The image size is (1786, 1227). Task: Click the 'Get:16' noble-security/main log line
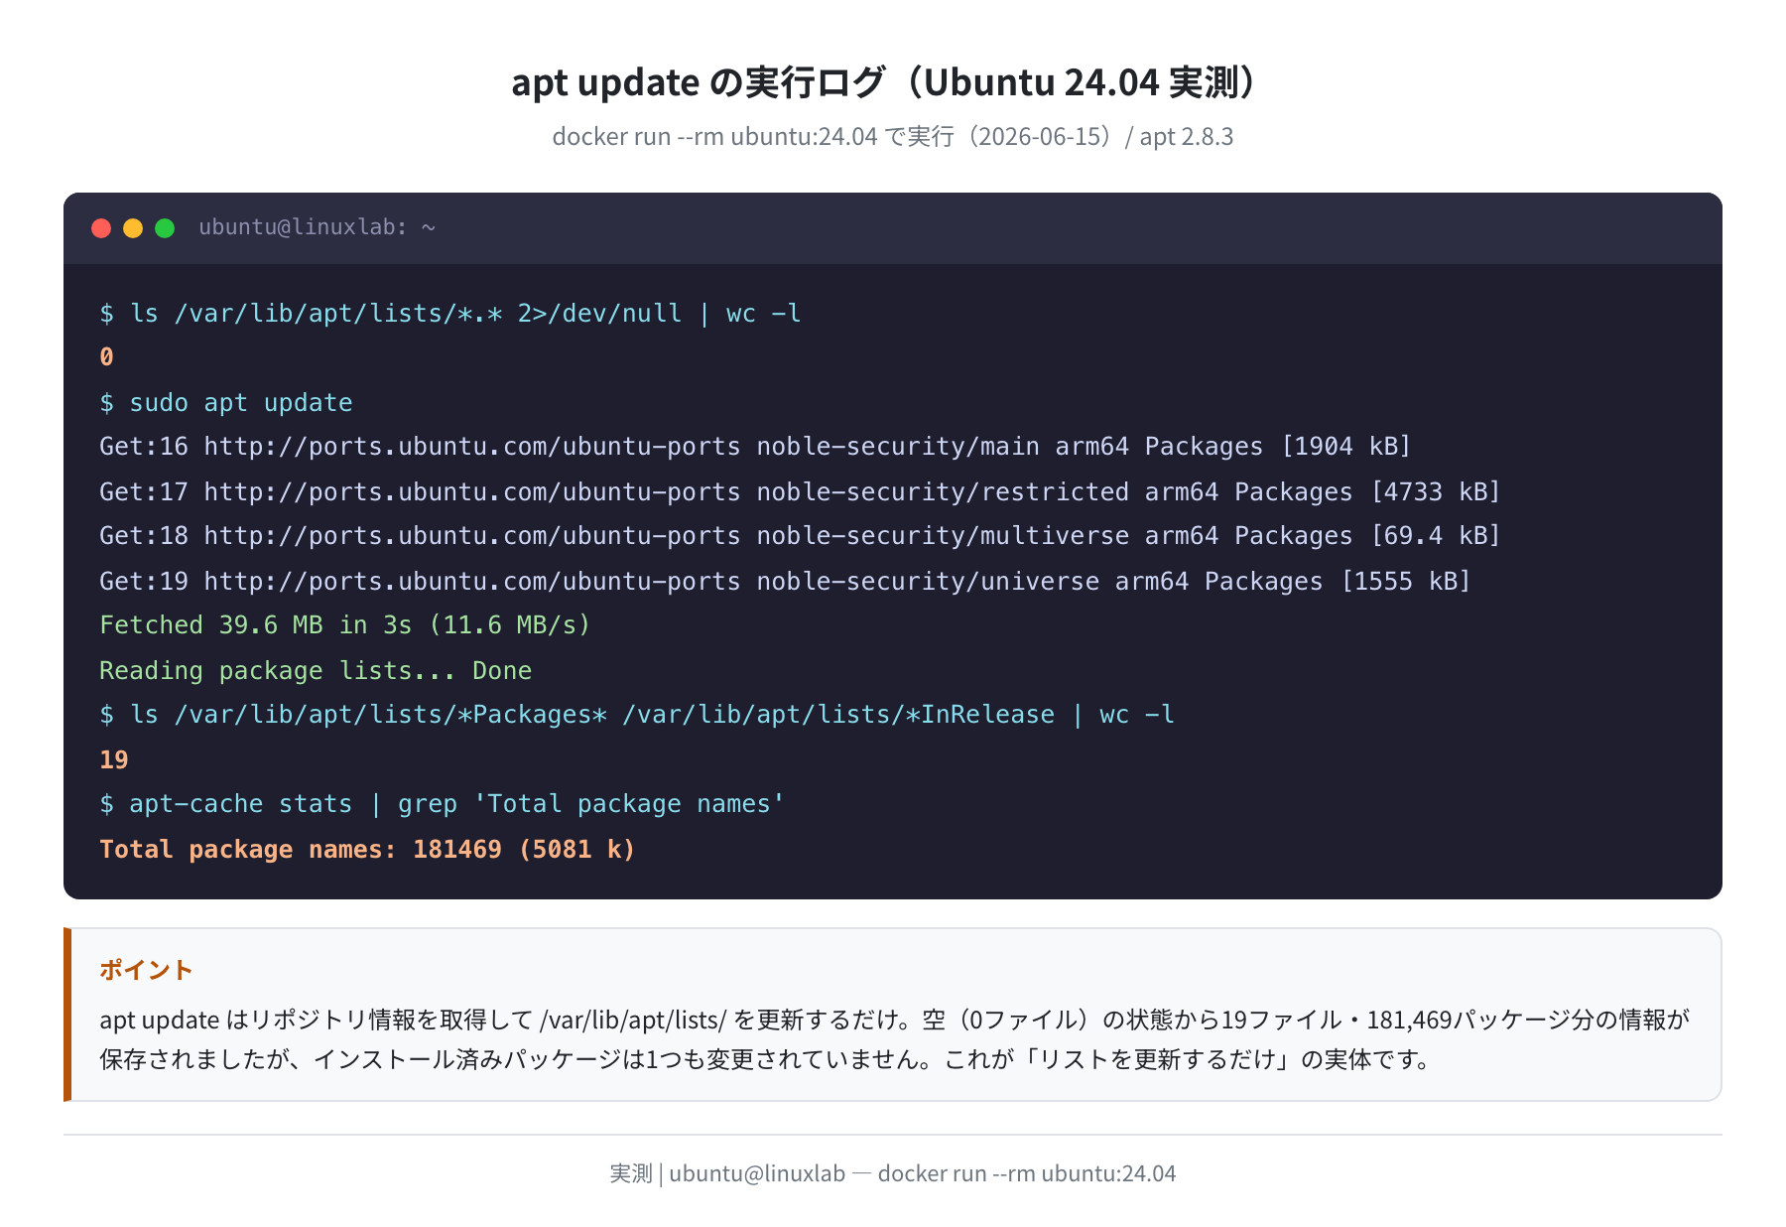point(755,447)
